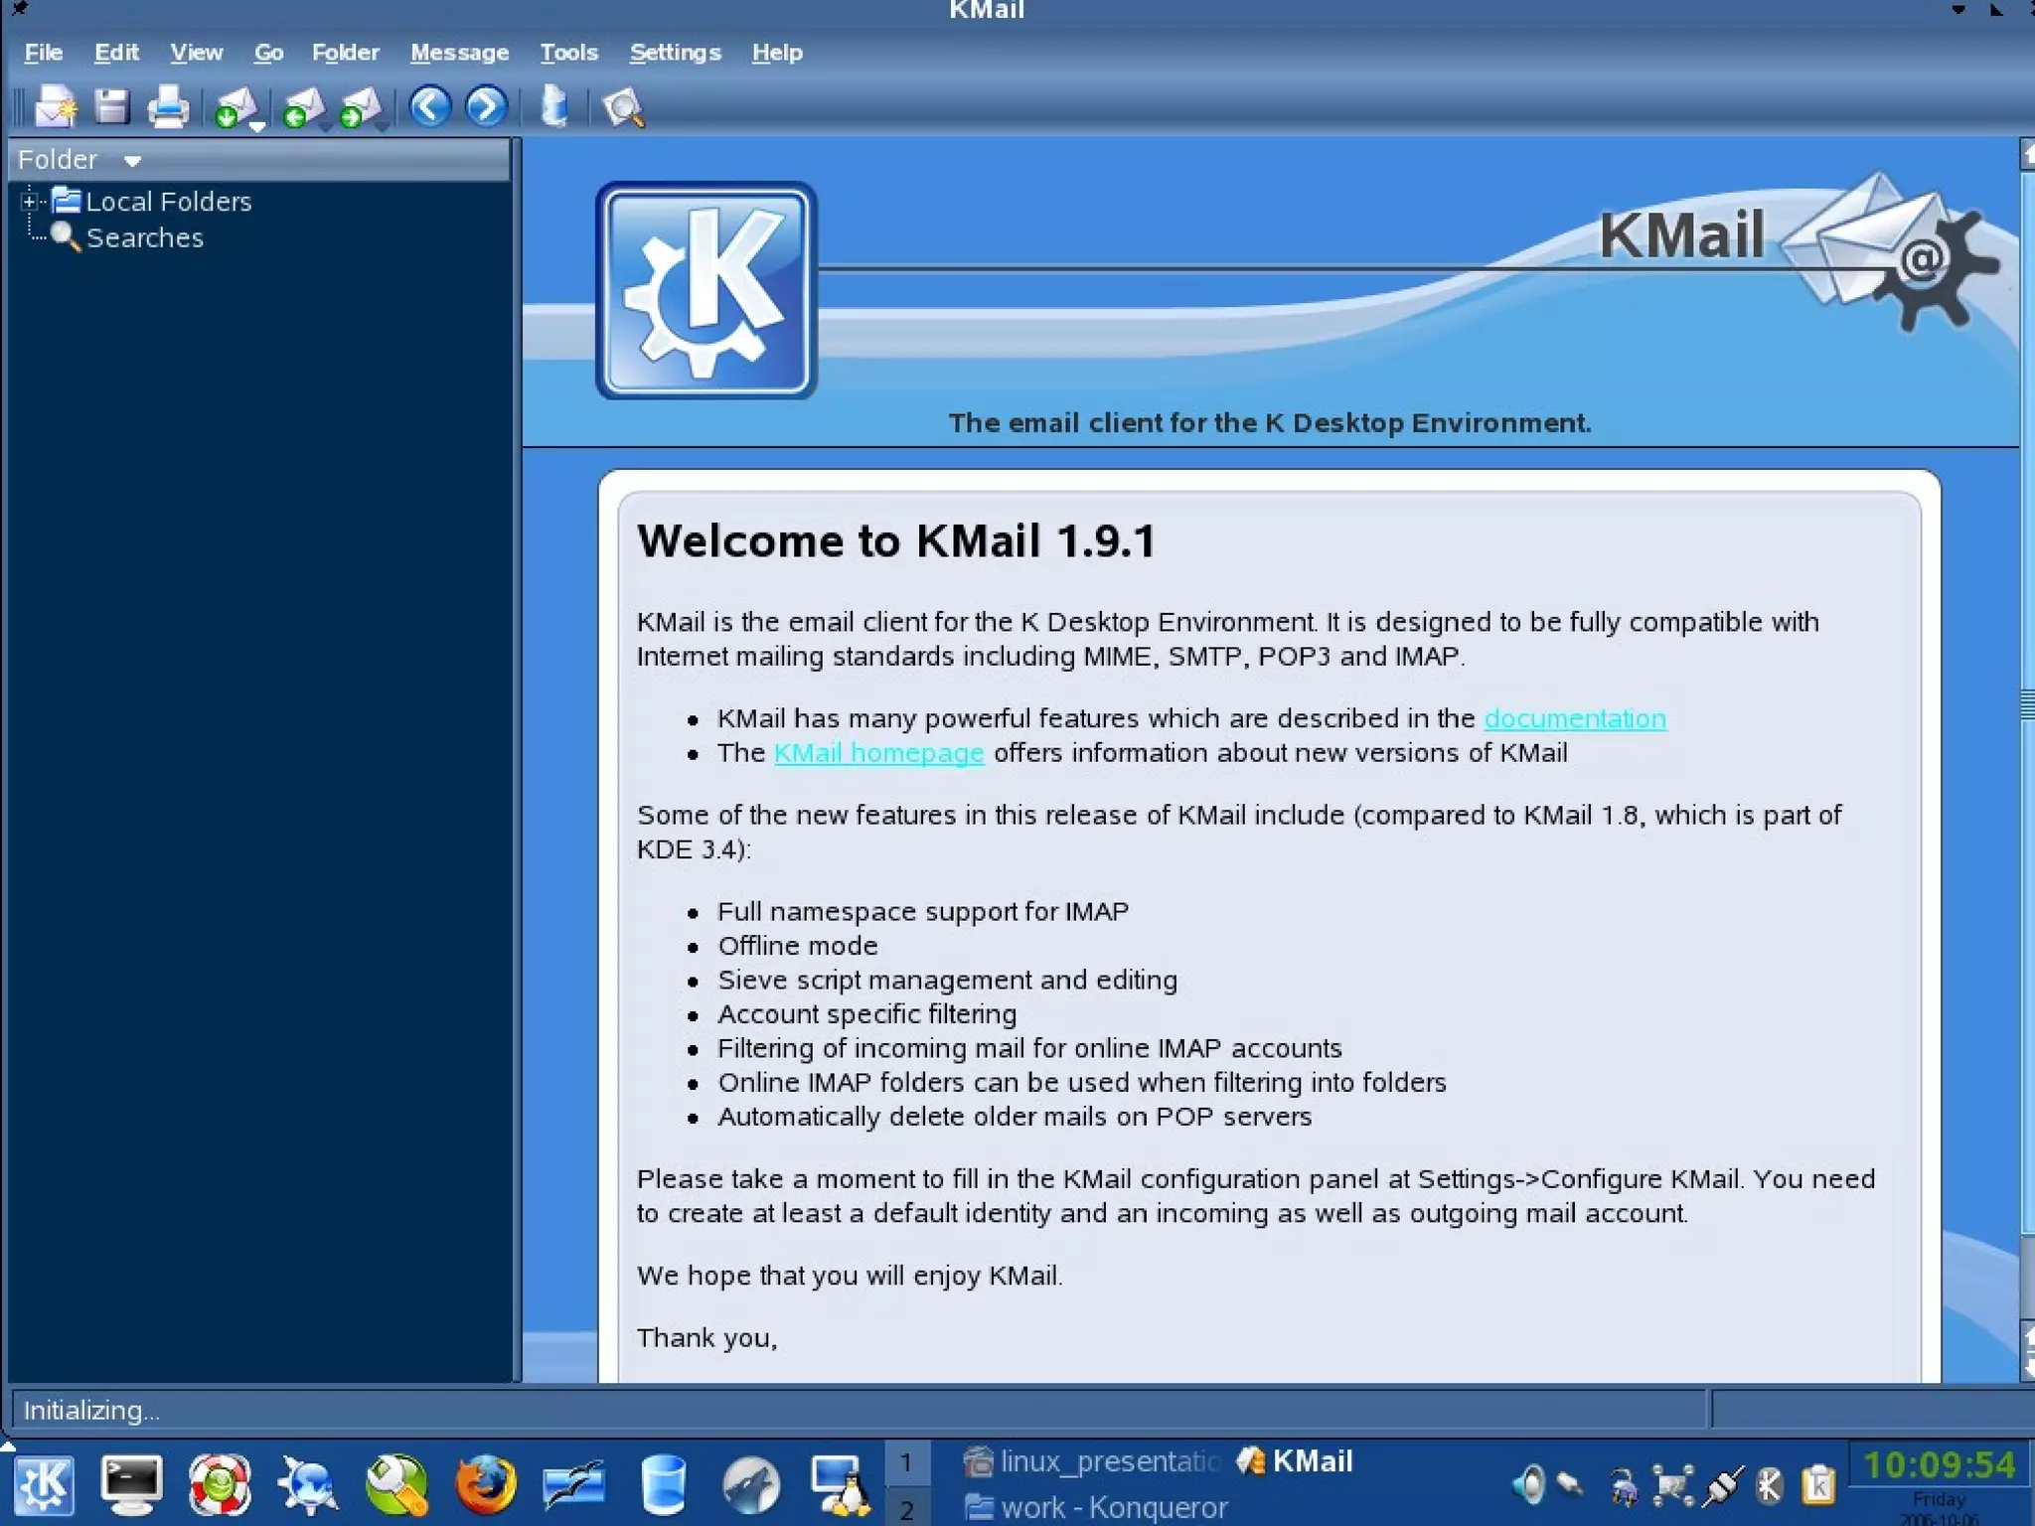Click the large KDE gear logo
This screenshot has width=2035, height=1526.
[x=705, y=291]
